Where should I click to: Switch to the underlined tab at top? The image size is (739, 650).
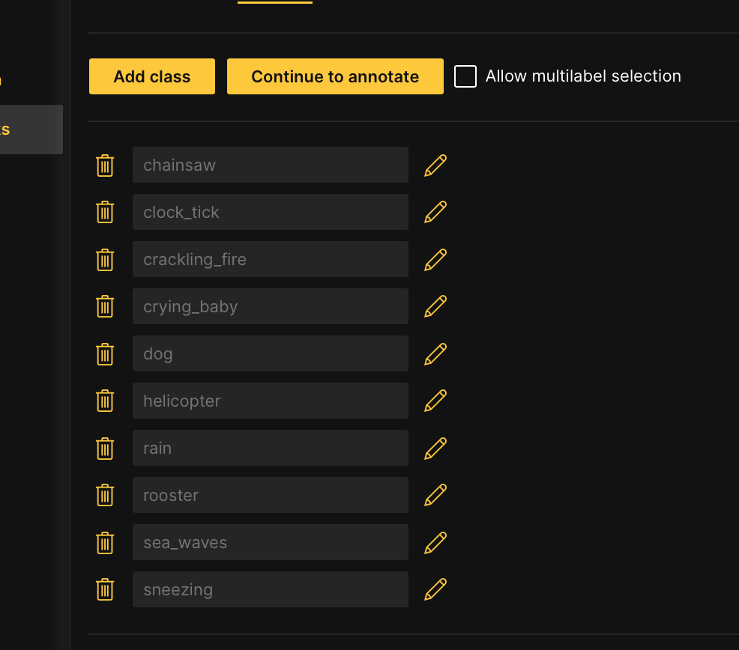pyautogui.click(x=274, y=3)
